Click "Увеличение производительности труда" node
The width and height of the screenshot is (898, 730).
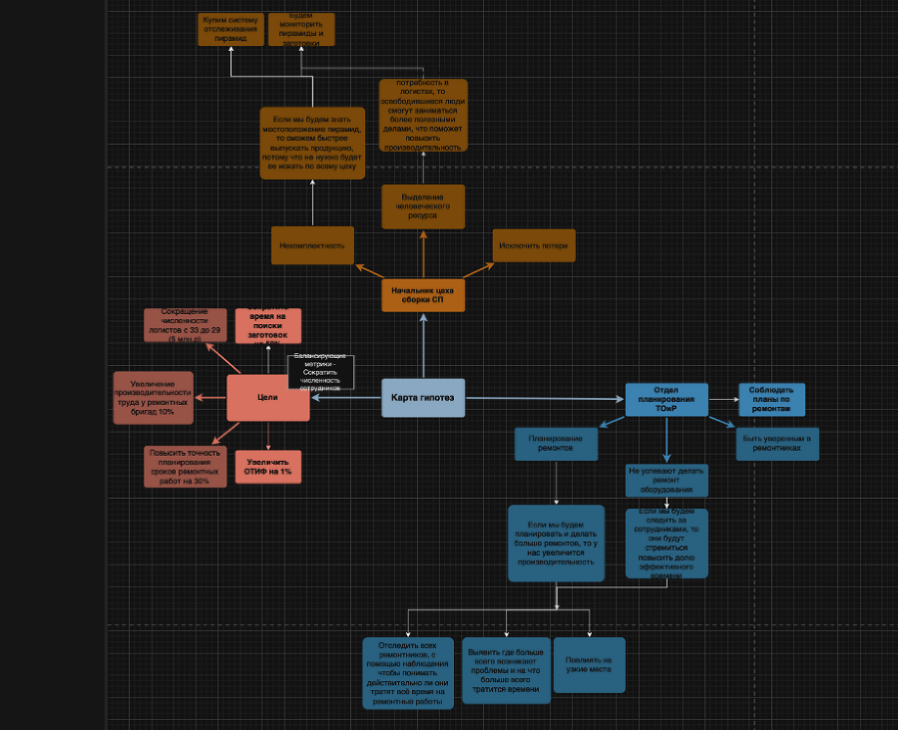154,397
